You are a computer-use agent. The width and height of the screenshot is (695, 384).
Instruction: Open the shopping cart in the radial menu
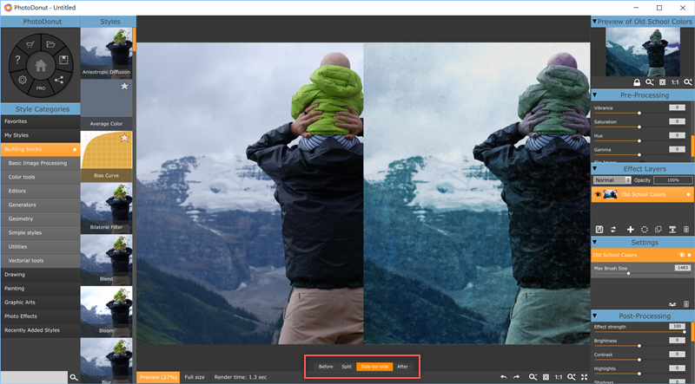click(x=30, y=44)
